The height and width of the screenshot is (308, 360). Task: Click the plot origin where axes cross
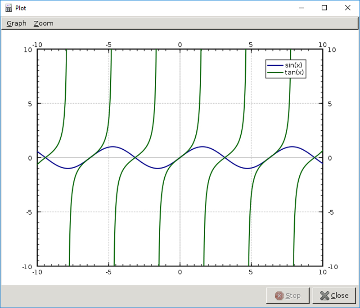180,157
